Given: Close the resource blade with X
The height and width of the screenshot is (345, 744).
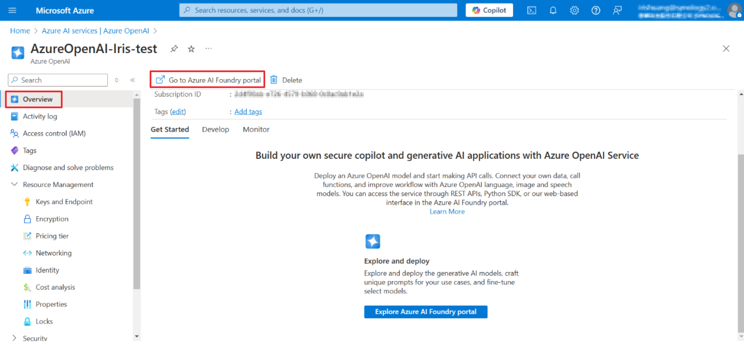Looking at the screenshot, I should [x=726, y=48].
